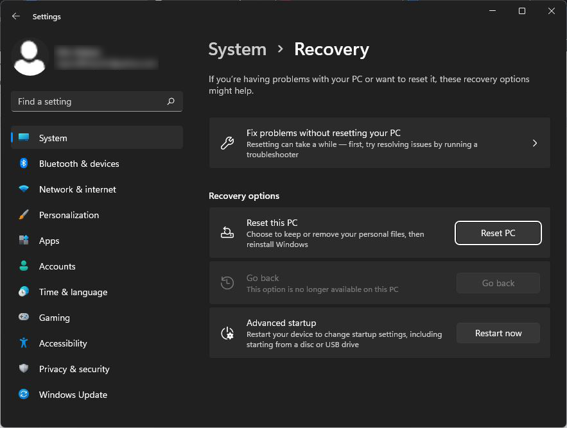
Task: Click the Restart now button
Action: point(498,333)
